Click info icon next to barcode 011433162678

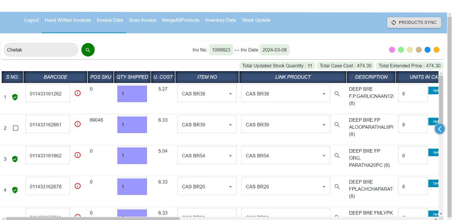point(78,186)
